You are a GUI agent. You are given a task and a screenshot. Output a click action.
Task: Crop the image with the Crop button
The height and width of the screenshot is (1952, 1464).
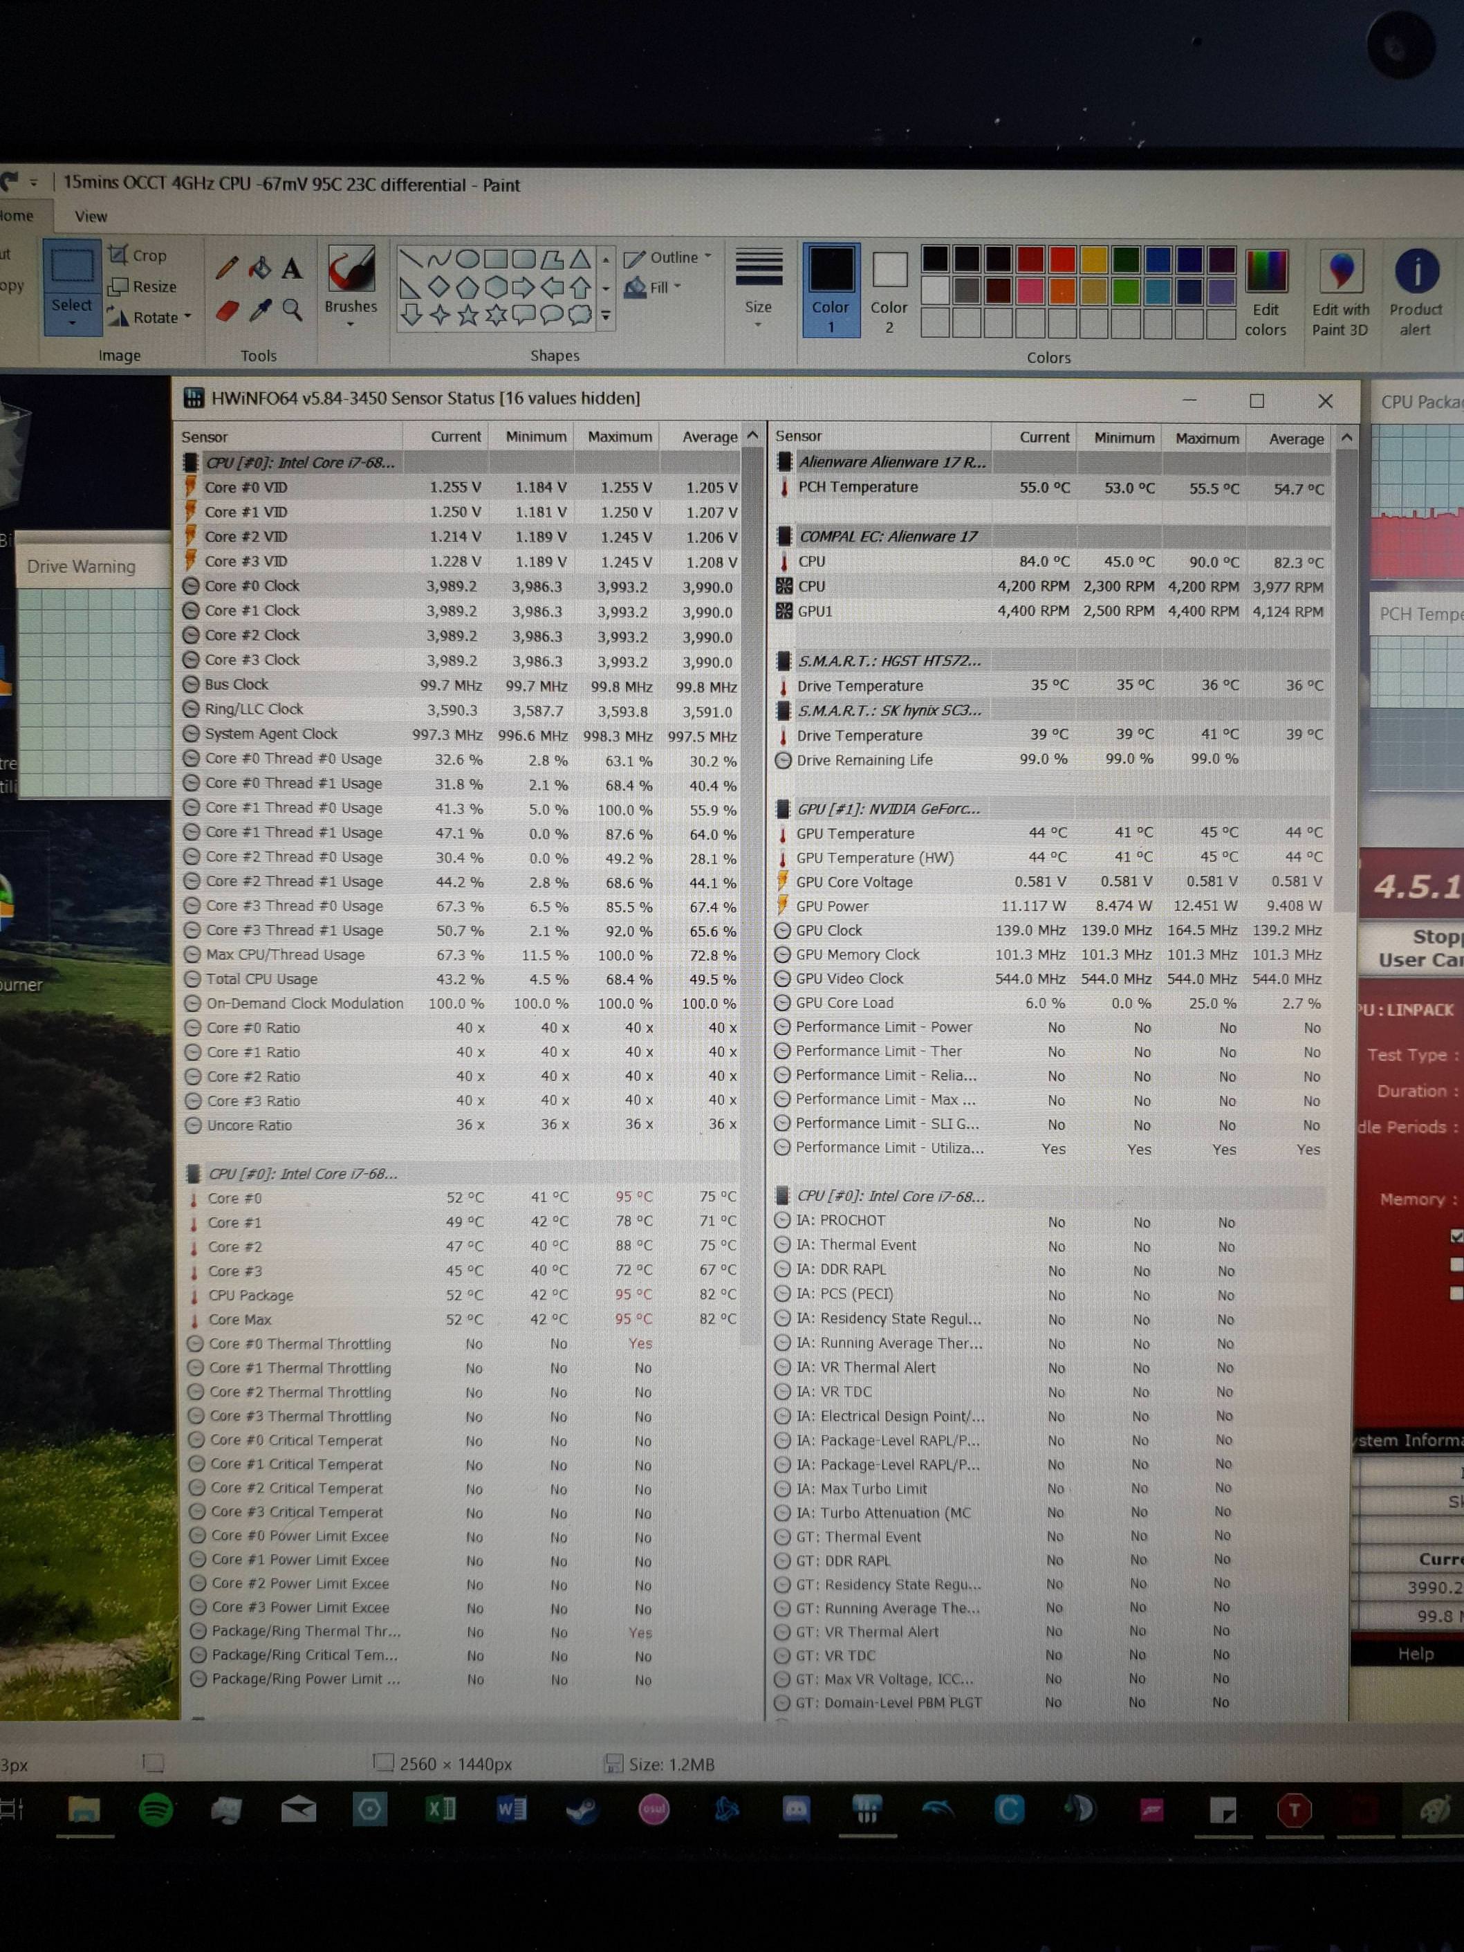[x=138, y=255]
